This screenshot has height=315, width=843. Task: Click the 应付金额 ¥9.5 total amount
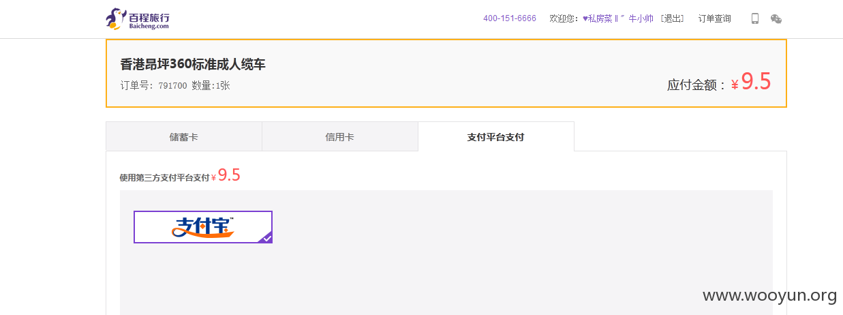(719, 82)
